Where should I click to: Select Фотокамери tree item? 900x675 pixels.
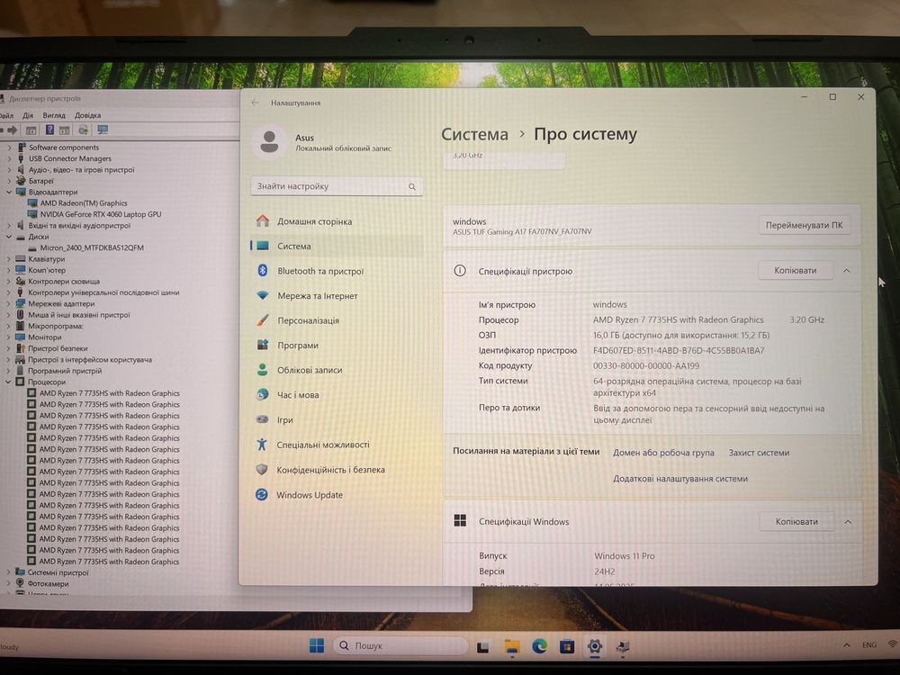[x=48, y=584]
